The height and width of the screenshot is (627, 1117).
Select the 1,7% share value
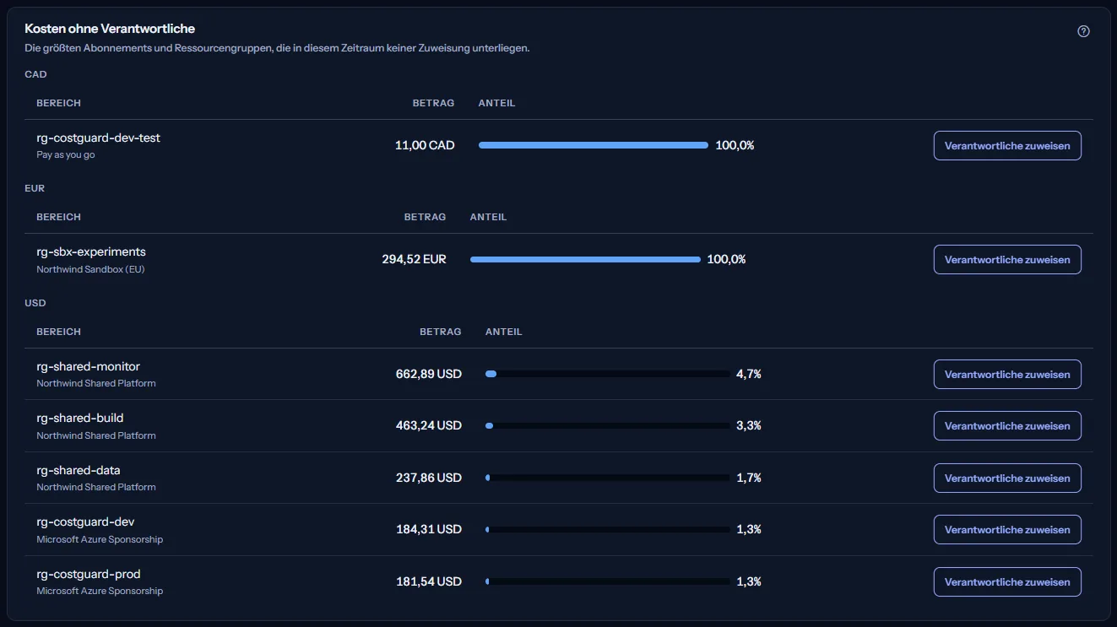point(749,478)
